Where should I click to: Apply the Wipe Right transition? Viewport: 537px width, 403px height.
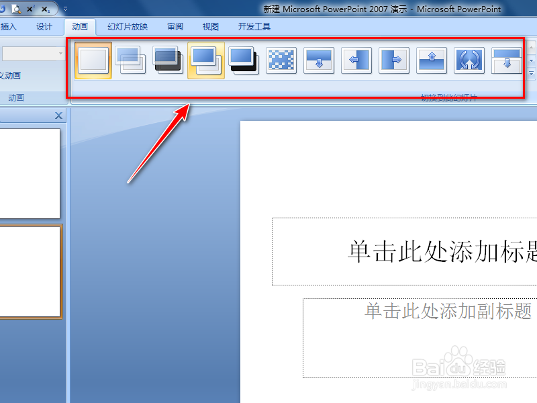(x=394, y=60)
